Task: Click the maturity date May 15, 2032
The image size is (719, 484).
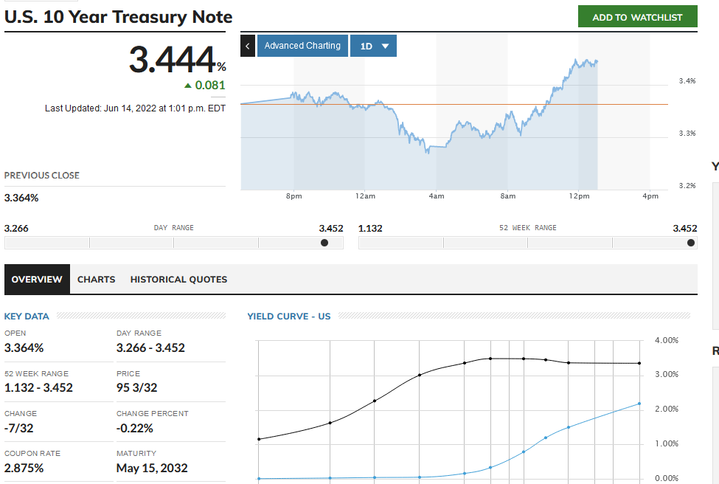Action: (152, 468)
